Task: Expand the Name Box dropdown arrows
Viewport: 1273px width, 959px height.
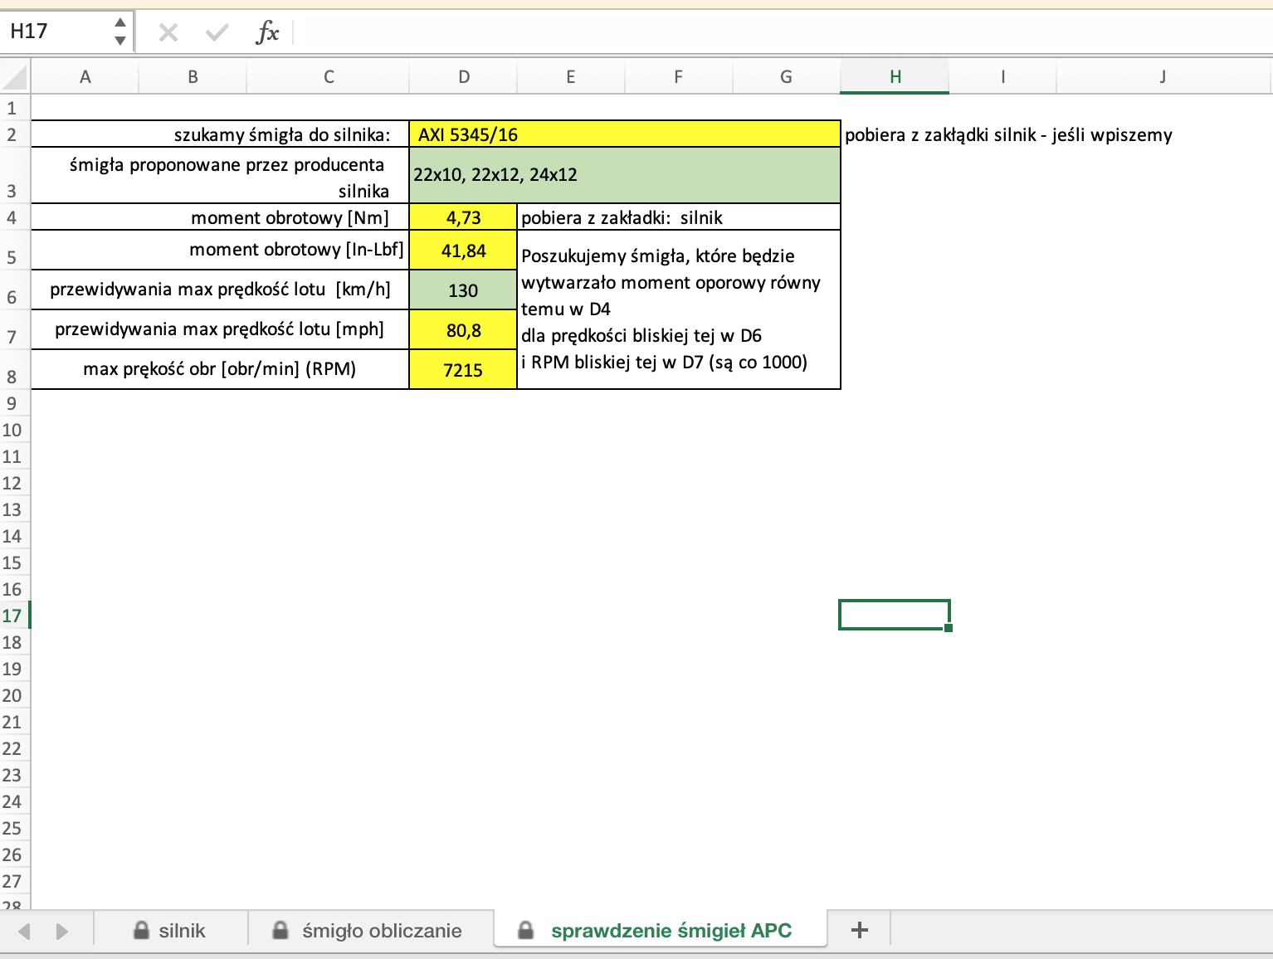Action: click(120, 32)
